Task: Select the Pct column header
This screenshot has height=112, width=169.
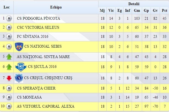Action: [164, 11]
